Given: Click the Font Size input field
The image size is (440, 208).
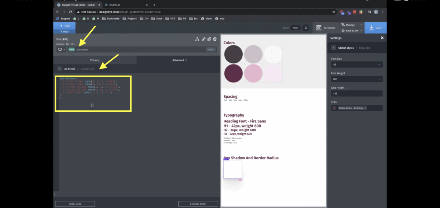Looking at the screenshot, I should (x=354, y=64).
